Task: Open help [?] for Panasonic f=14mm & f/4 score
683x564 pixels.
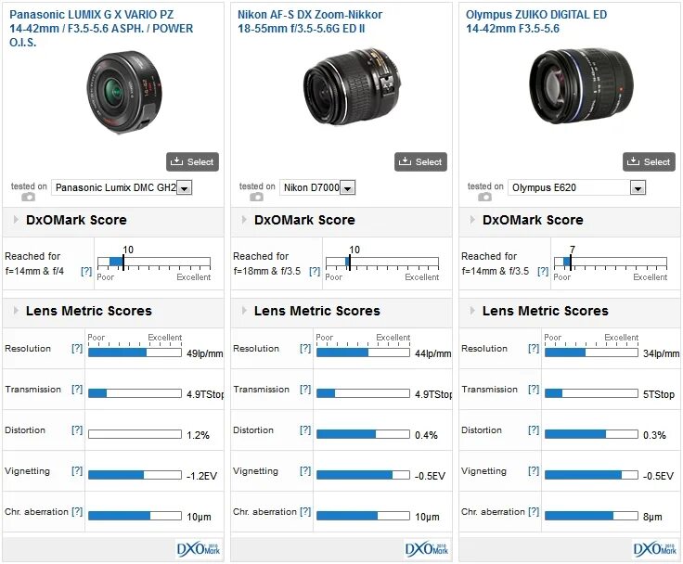Action: (86, 271)
